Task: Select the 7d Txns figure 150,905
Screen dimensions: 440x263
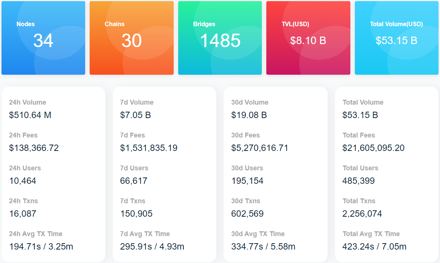Action: point(136,214)
